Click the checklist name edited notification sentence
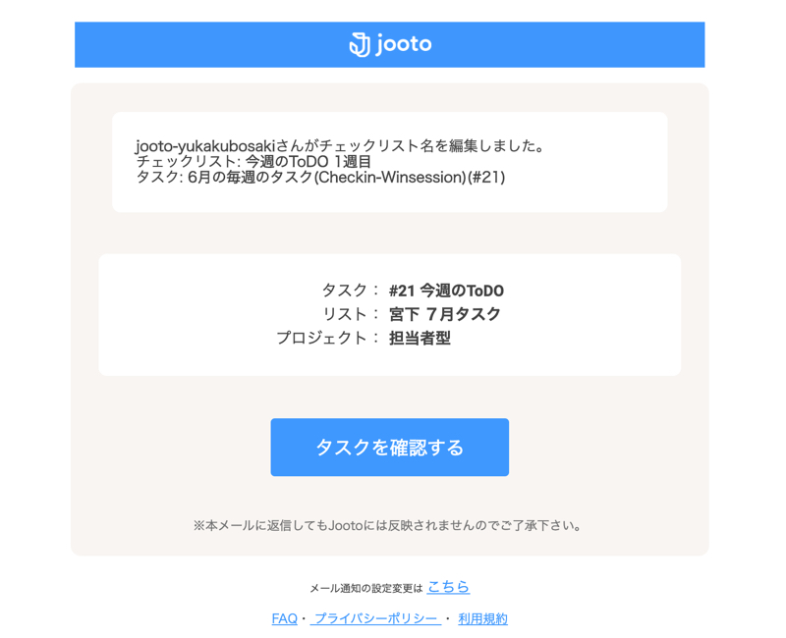Viewport: 786px width, 638px height. [x=340, y=145]
